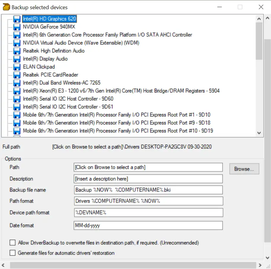Viewport: 271px width, 269px height.
Task: Click the Date format field
Action: pyautogui.click(x=148, y=225)
